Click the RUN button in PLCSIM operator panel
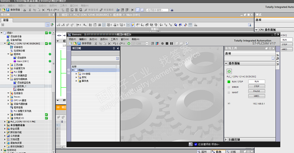Screen dimensions: 294x153 click(x=256, y=81)
